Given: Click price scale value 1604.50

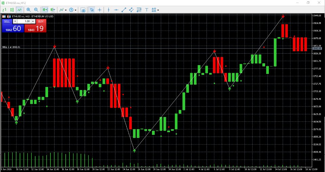Looking at the screenshot, I should (317, 122).
